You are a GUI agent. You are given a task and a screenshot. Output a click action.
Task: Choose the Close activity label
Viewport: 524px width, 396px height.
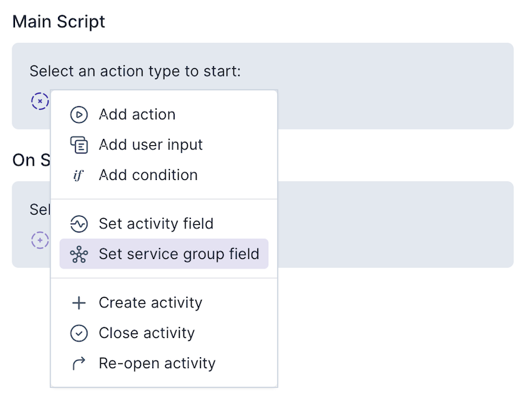click(x=147, y=333)
